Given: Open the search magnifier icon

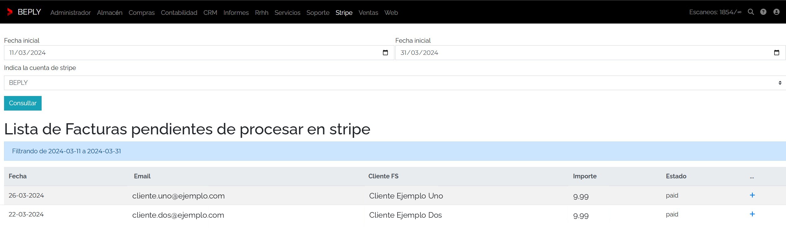Looking at the screenshot, I should click(751, 12).
